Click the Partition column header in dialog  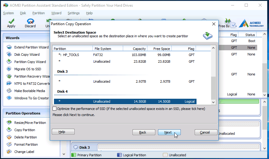[x=72, y=49]
